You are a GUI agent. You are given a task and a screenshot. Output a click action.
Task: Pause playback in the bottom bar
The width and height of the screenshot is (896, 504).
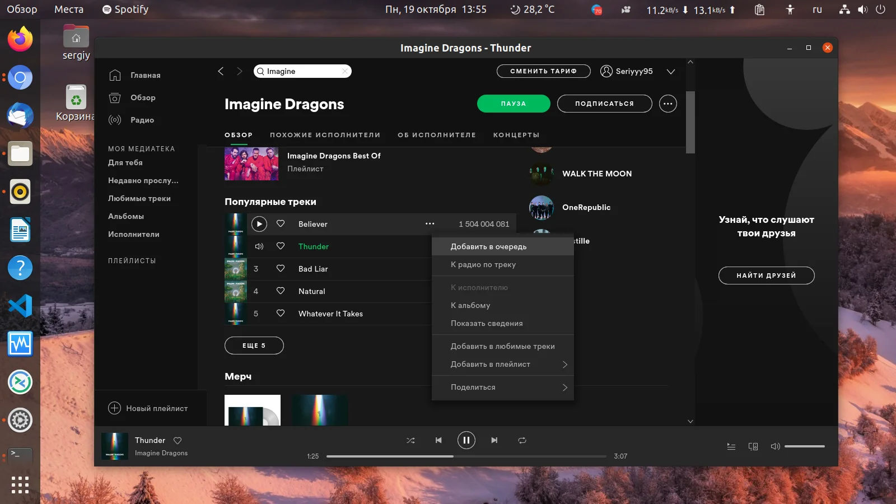466,440
